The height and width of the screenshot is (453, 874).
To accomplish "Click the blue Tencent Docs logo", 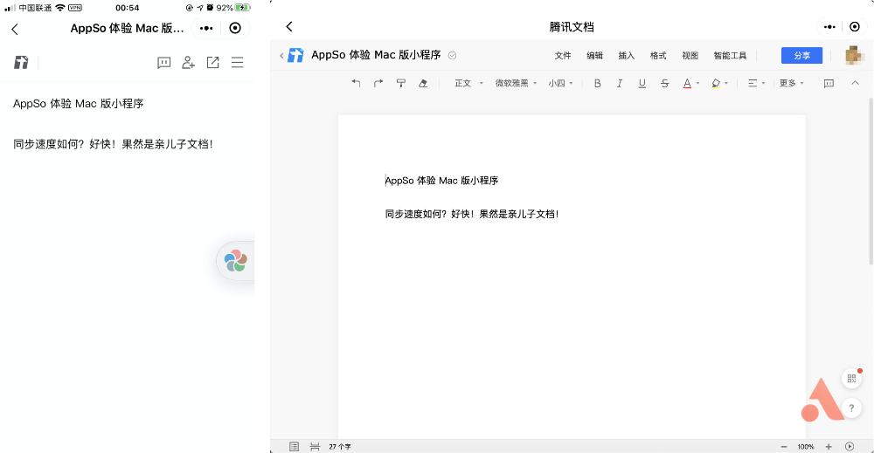I will coord(295,55).
